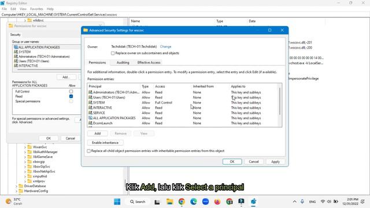Expand the xboxgip registry key
This screenshot has width=370, height=208.
(25, 162)
